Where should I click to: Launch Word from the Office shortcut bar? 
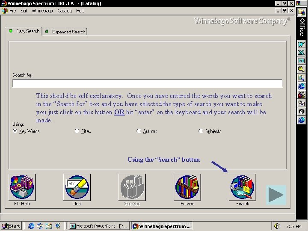coord(301,44)
